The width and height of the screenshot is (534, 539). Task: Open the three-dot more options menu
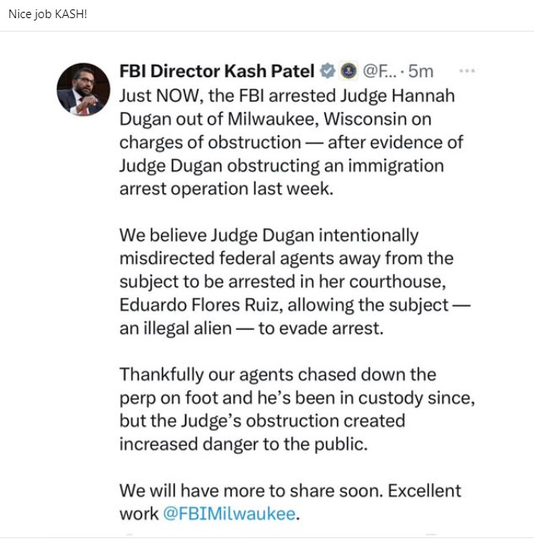(x=467, y=71)
